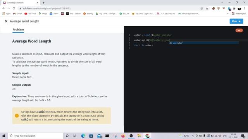Open the ENG language switcher
Screen dimensions: 248x139
pyautogui.click(x=225, y=136)
